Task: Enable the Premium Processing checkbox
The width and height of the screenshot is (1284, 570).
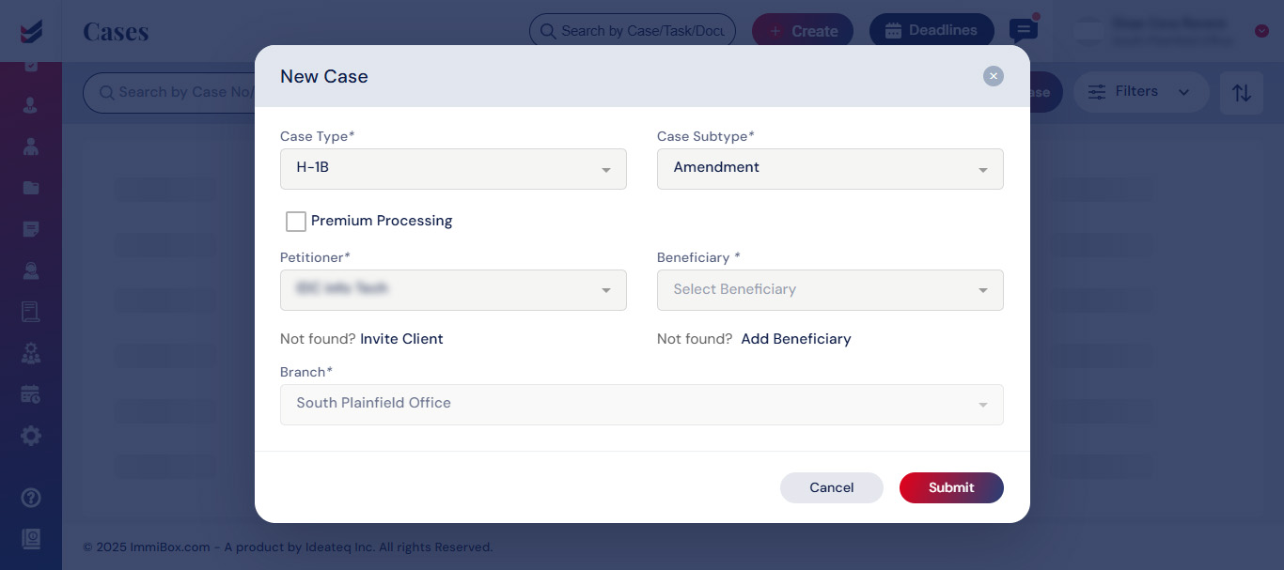Action: [296, 222]
